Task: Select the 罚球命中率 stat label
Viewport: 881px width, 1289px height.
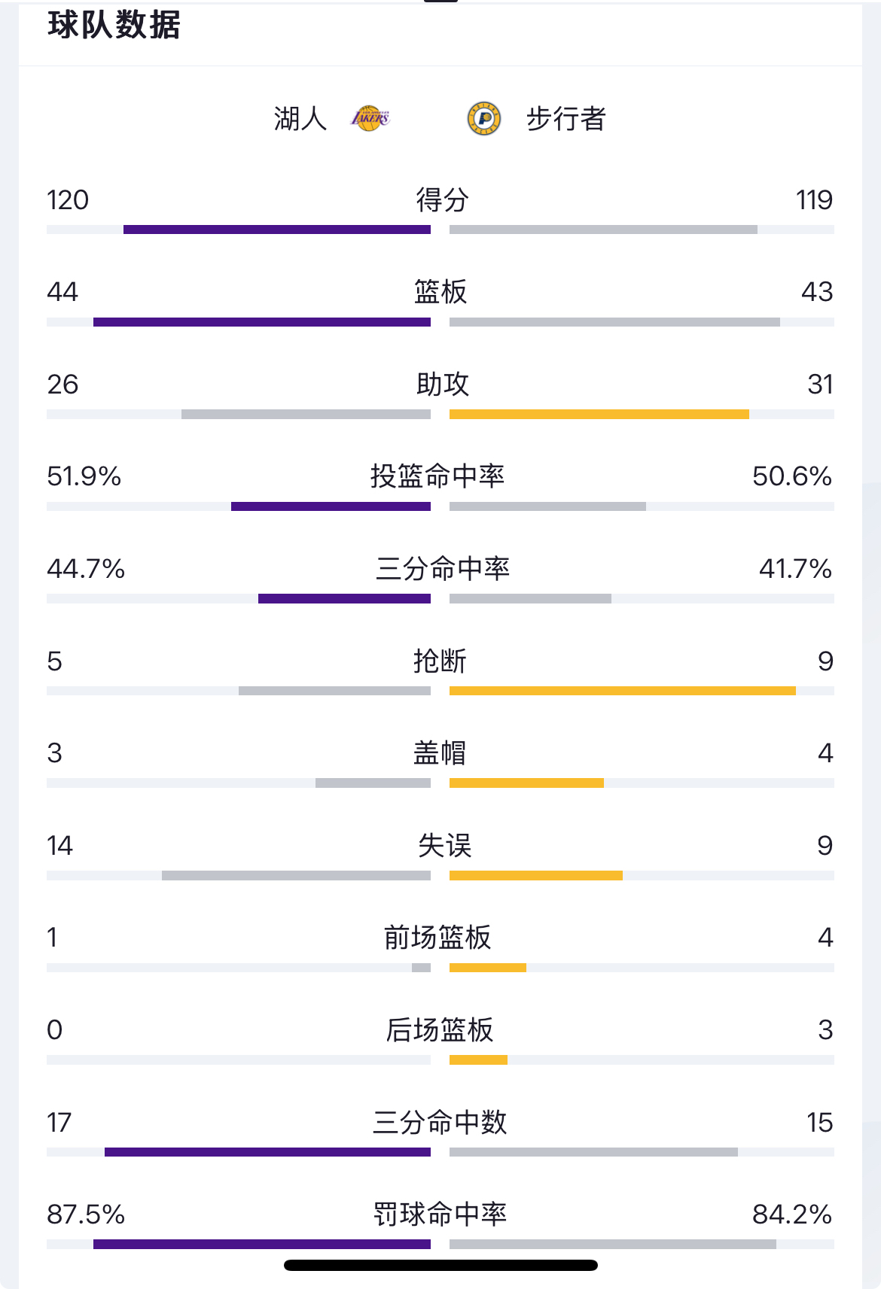Action: click(440, 1215)
